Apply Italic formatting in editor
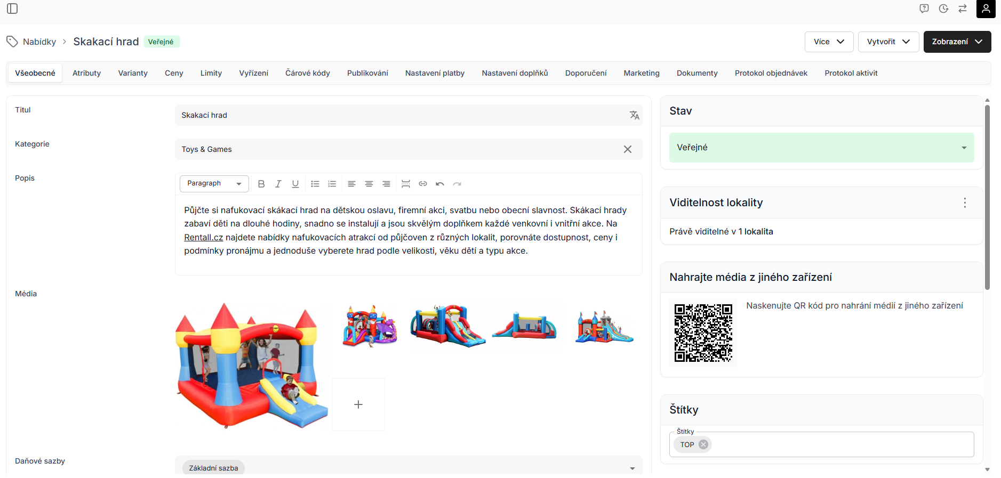Viewport: 1001px width, 478px height. pyautogui.click(x=278, y=184)
